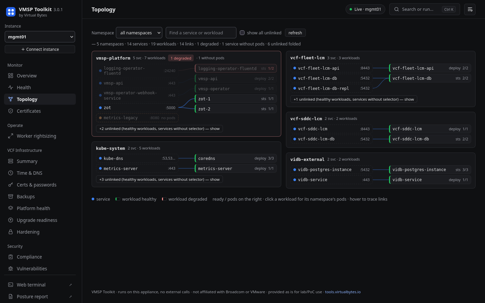
Task: Select the Certificates shield icon
Action: [x=10, y=111]
